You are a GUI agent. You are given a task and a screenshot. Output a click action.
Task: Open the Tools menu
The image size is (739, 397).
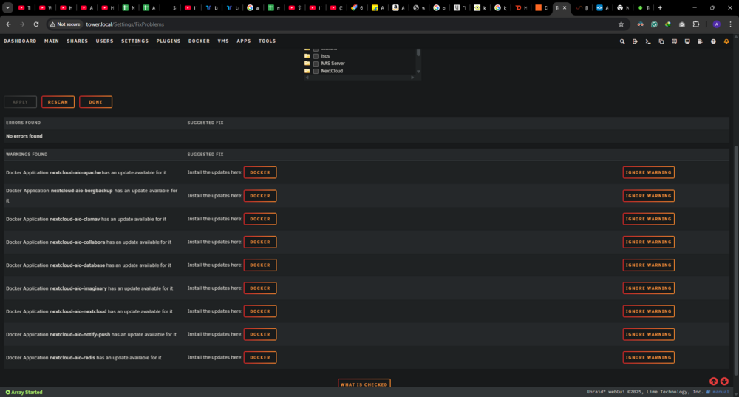pyautogui.click(x=268, y=41)
